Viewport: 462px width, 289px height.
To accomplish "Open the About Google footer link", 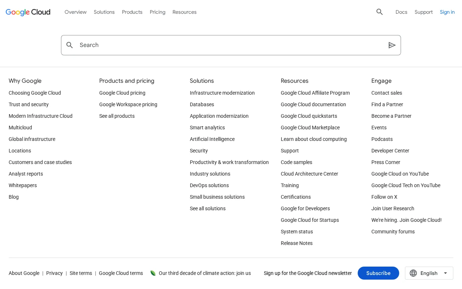I will coord(24,273).
